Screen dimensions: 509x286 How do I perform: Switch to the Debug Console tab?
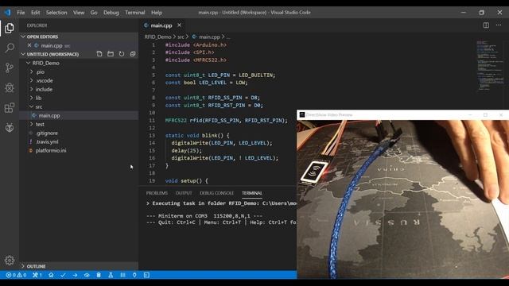216,193
